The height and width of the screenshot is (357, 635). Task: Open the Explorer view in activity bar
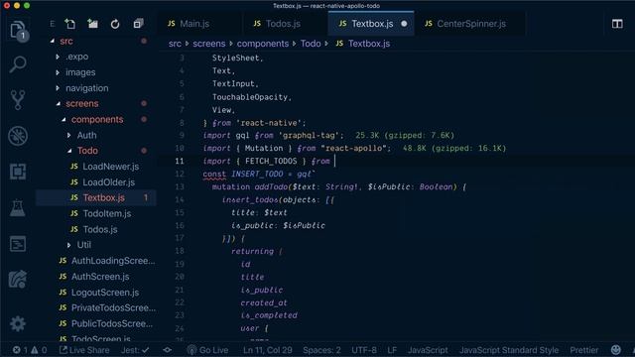click(18, 31)
